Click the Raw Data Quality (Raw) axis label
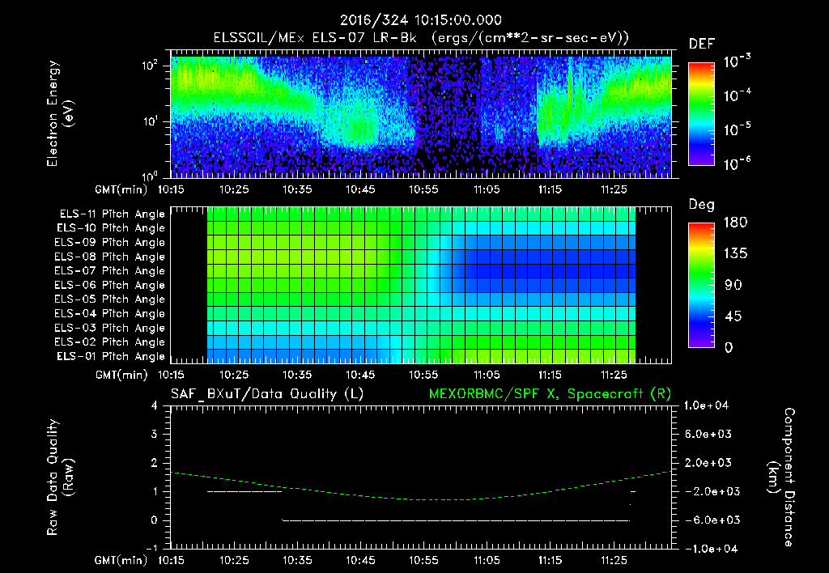Image resolution: width=829 pixels, height=573 pixels. [60, 477]
